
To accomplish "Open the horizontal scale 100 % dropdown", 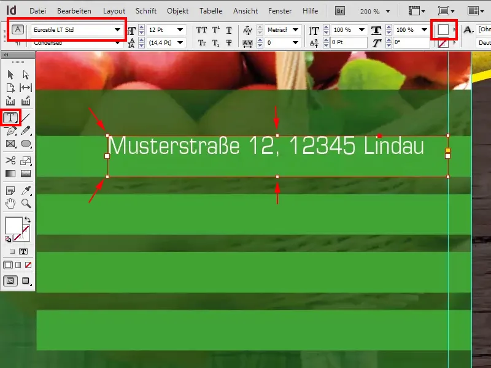I will point(424,30).
